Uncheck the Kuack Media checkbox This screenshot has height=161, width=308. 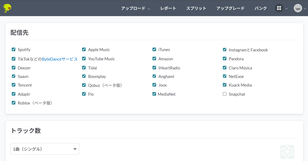[225, 85]
